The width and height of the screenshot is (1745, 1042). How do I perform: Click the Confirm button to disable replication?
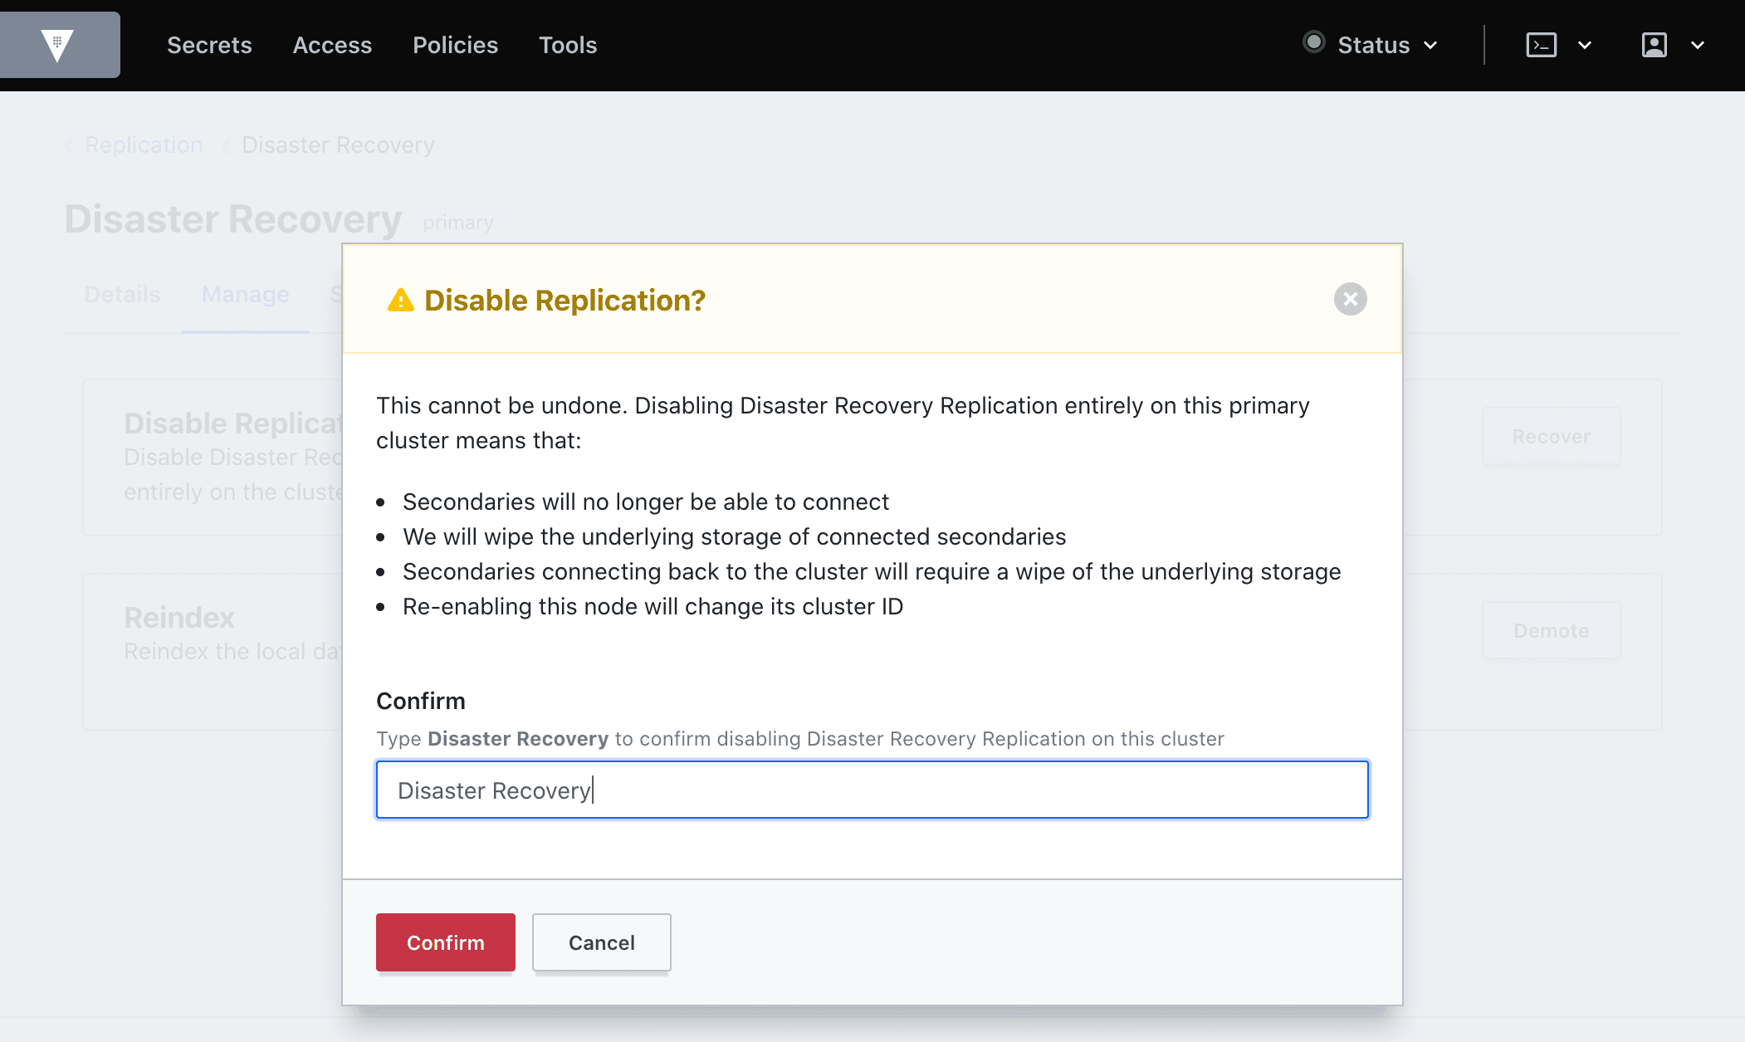tap(444, 942)
